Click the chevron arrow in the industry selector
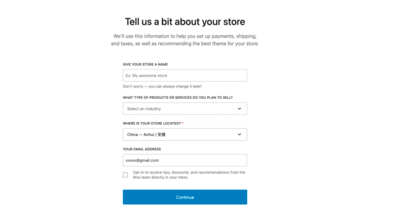Screen dimensions: 404x222 [x=239, y=109]
